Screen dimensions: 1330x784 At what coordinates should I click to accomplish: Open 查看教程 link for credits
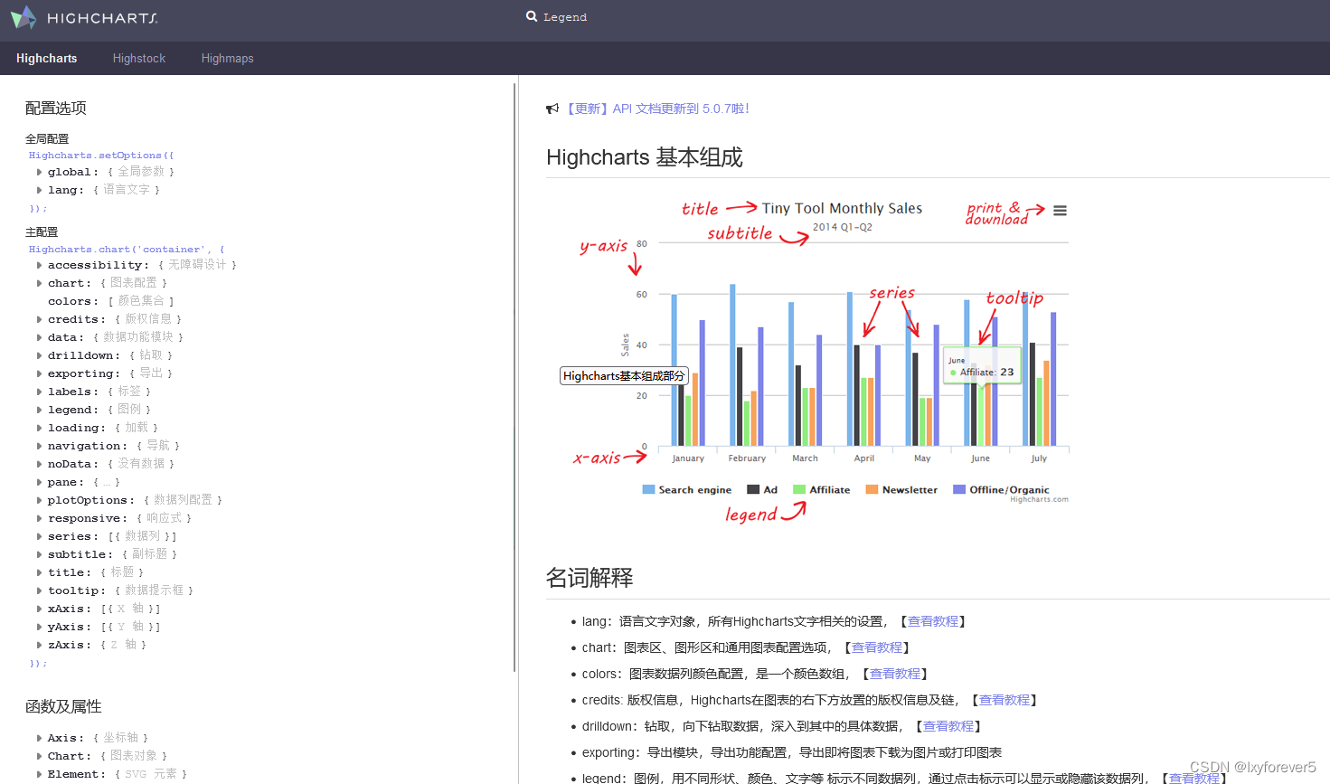coord(1005,700)
